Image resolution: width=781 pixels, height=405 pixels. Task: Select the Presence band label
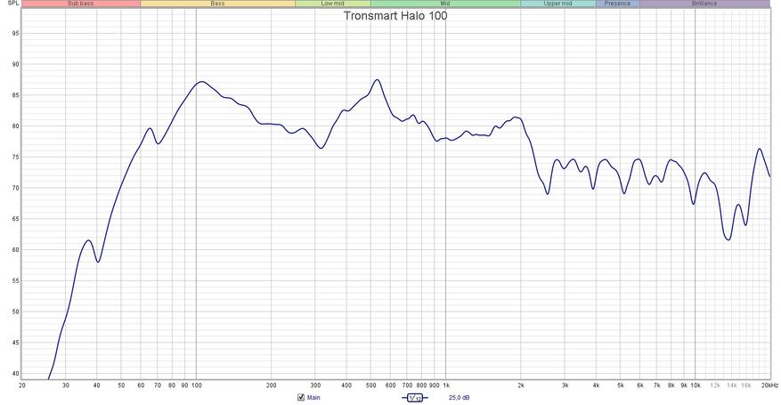(x=618, y=4)
